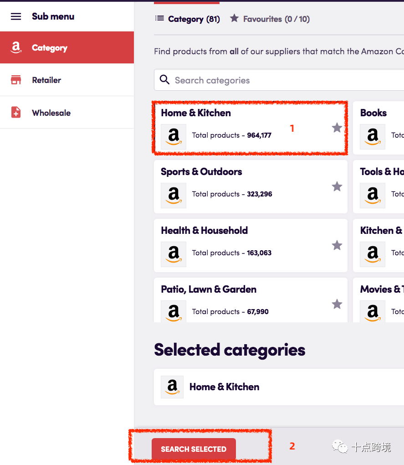Switch to the Favourites tab
Image resolution: width=404 pixels, height=465 pixels.
(x=270, y=19)
